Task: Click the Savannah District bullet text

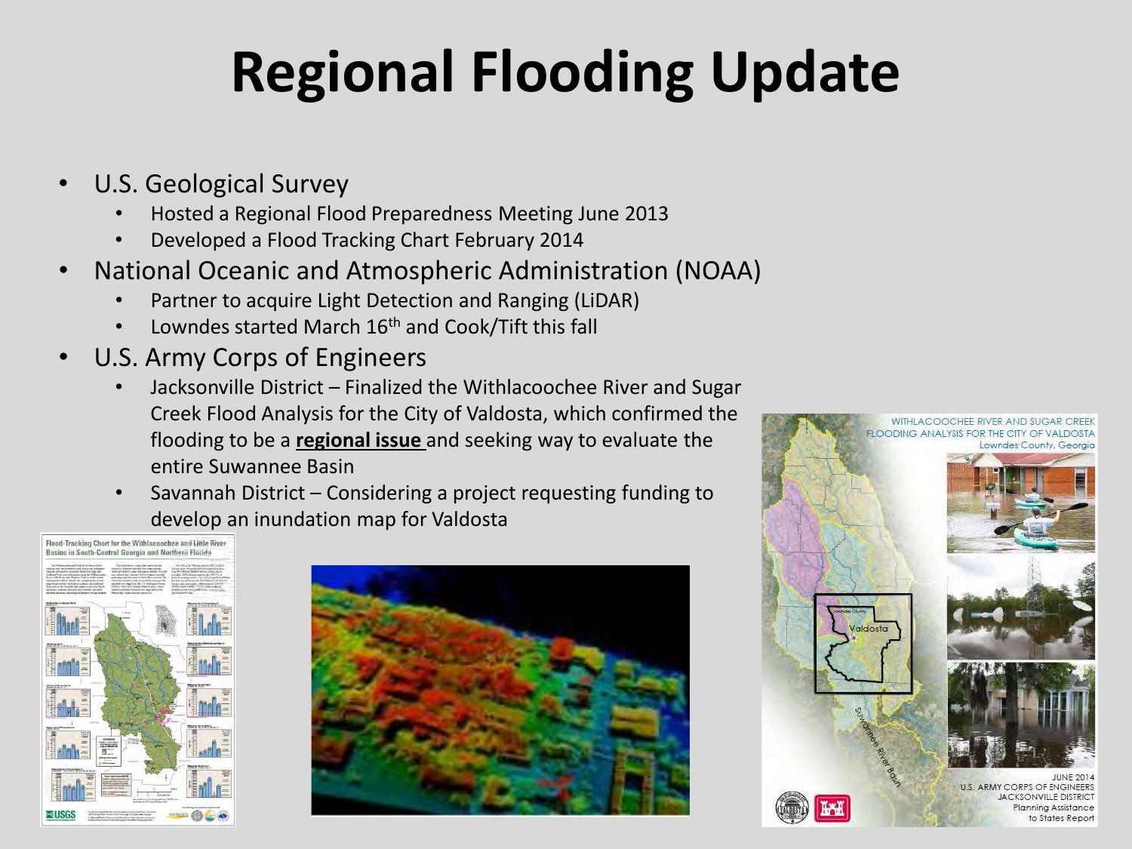Action: (x=432, y=506)
